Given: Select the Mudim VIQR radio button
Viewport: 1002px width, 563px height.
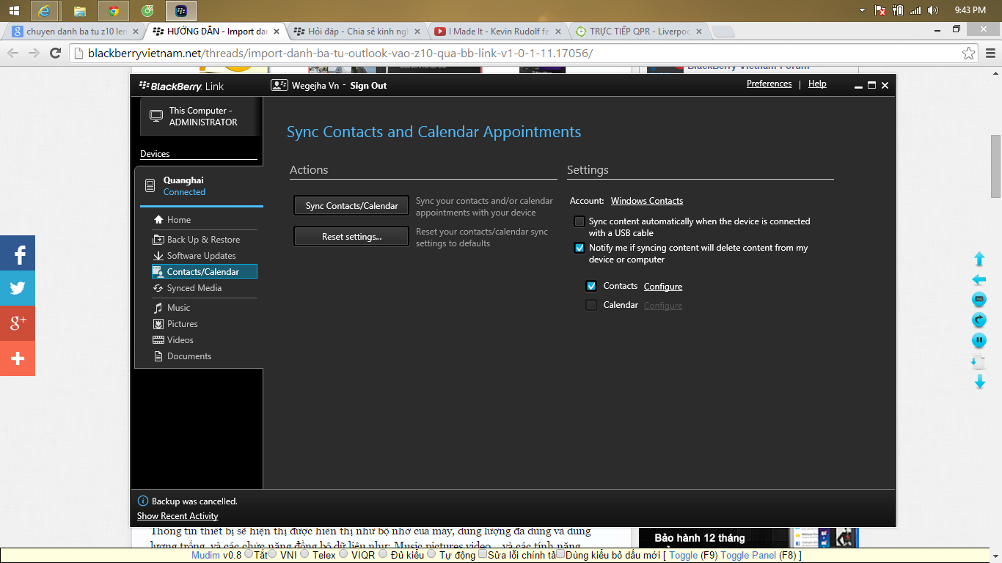Looking at the screenshot, I should pos(343,554).
